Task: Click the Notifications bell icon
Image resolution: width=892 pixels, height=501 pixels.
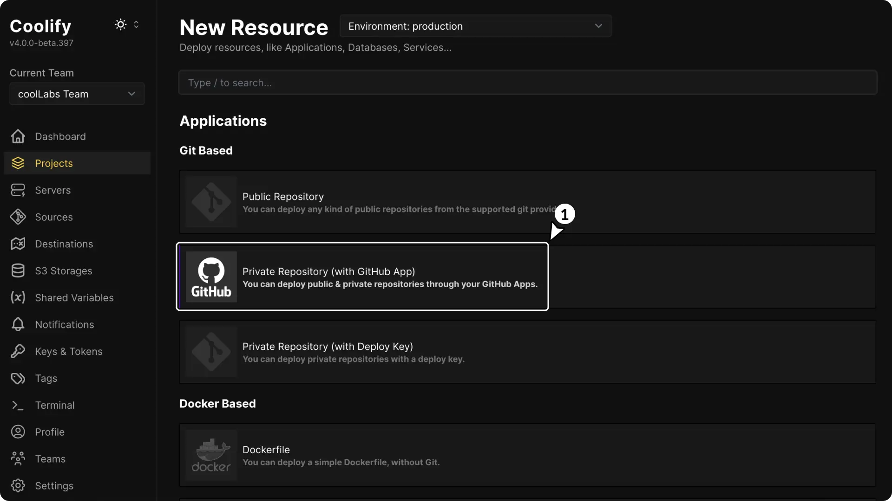Action: [x=18, y=325]
